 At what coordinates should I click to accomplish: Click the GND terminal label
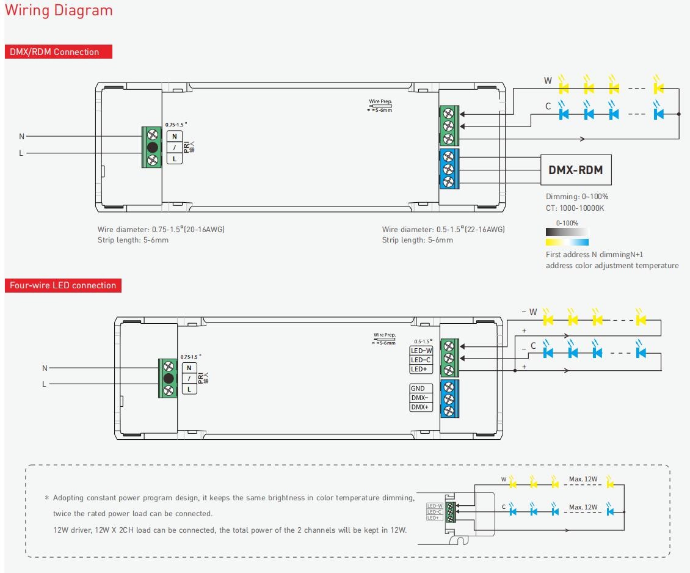[x=418, y=389]
